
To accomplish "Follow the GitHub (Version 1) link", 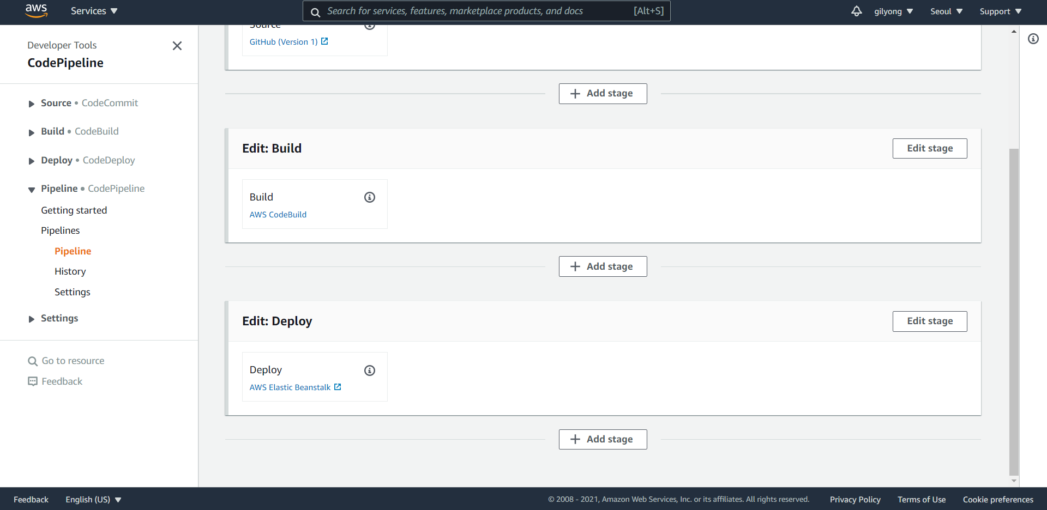I will point(284,42).
